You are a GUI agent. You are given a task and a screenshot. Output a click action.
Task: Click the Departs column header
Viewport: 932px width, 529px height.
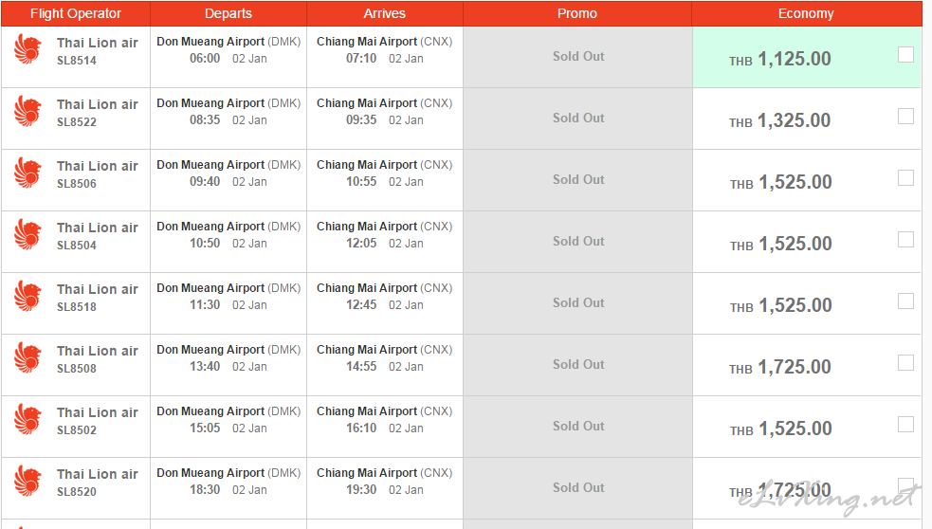click(228, 13)
